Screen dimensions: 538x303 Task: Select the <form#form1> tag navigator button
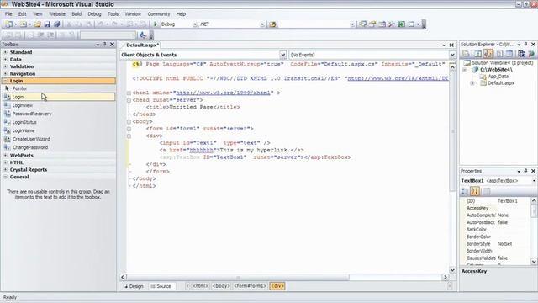click(x=251, y=286)
